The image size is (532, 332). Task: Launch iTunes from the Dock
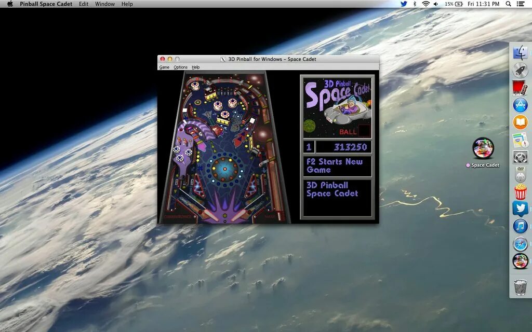[520, 226]
